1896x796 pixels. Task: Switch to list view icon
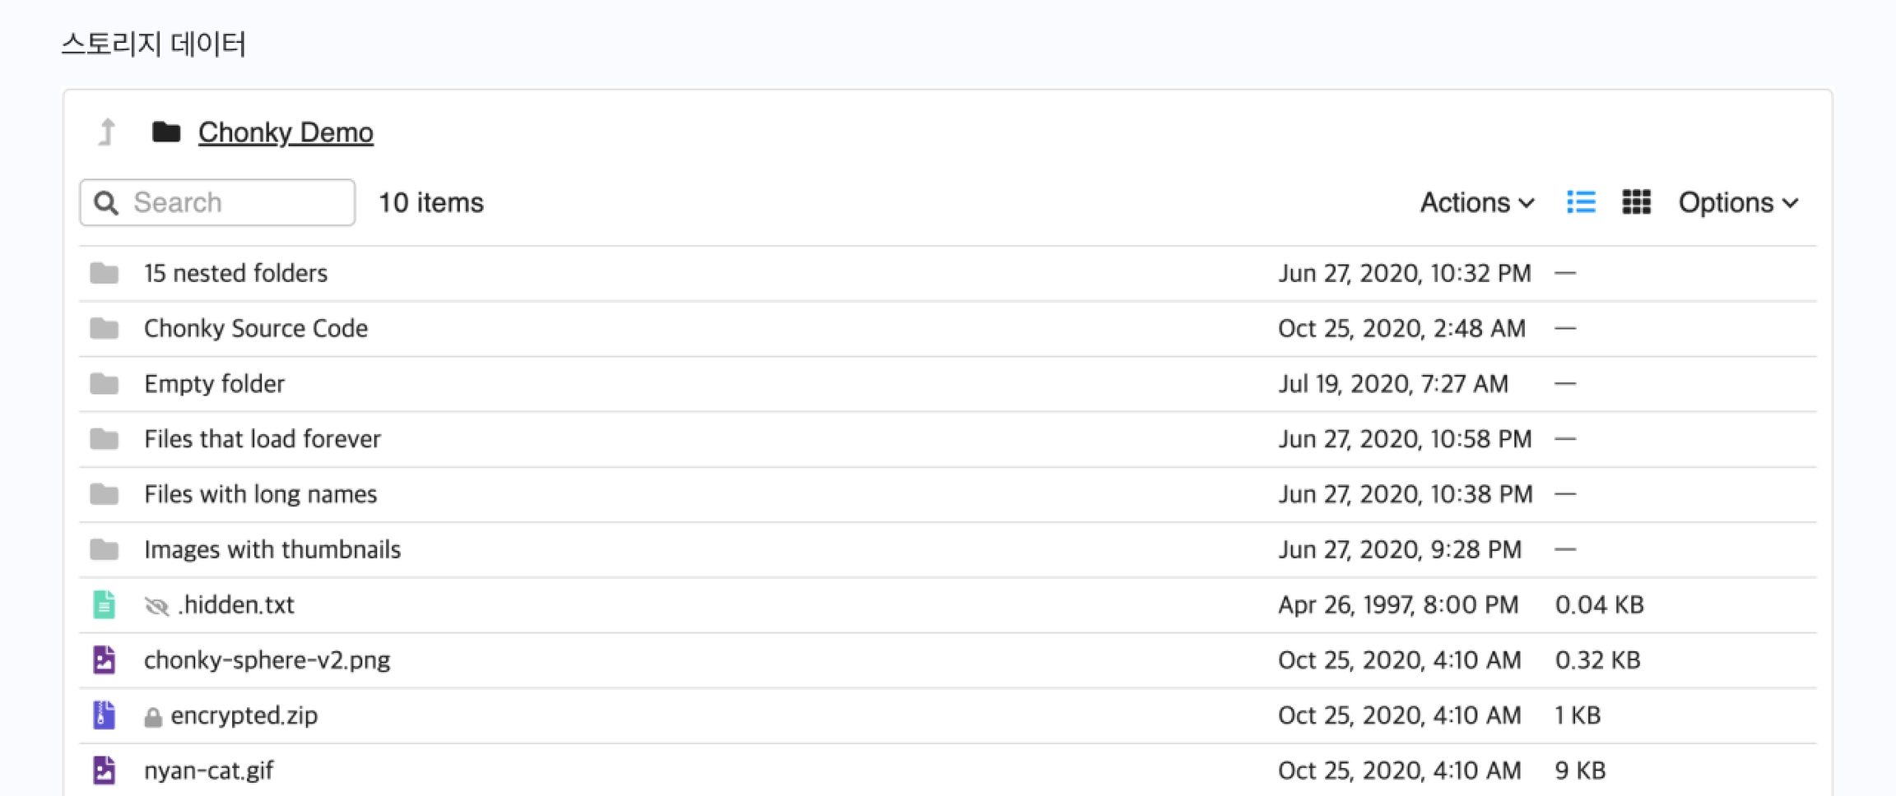[x=1581, y=202]
